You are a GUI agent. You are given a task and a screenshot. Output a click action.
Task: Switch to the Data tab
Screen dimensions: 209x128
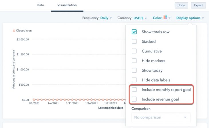40,5
